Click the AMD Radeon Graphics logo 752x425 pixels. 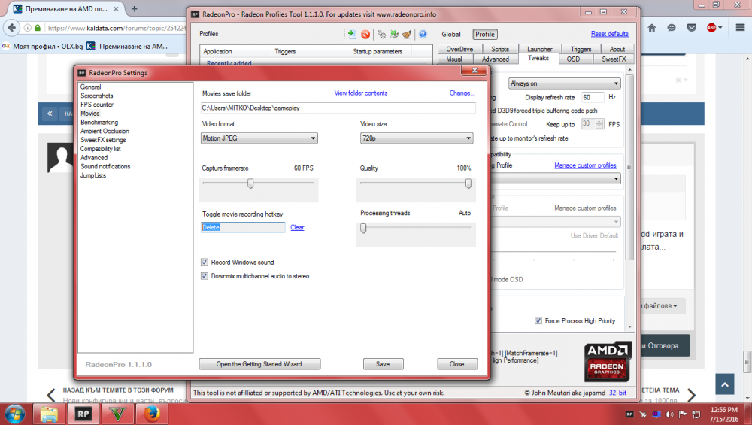pyautogui.click(x=607, y=362)
